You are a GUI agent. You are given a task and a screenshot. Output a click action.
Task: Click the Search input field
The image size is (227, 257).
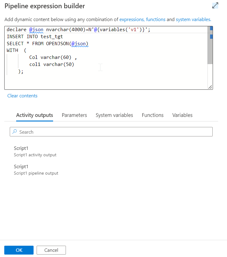111,132
